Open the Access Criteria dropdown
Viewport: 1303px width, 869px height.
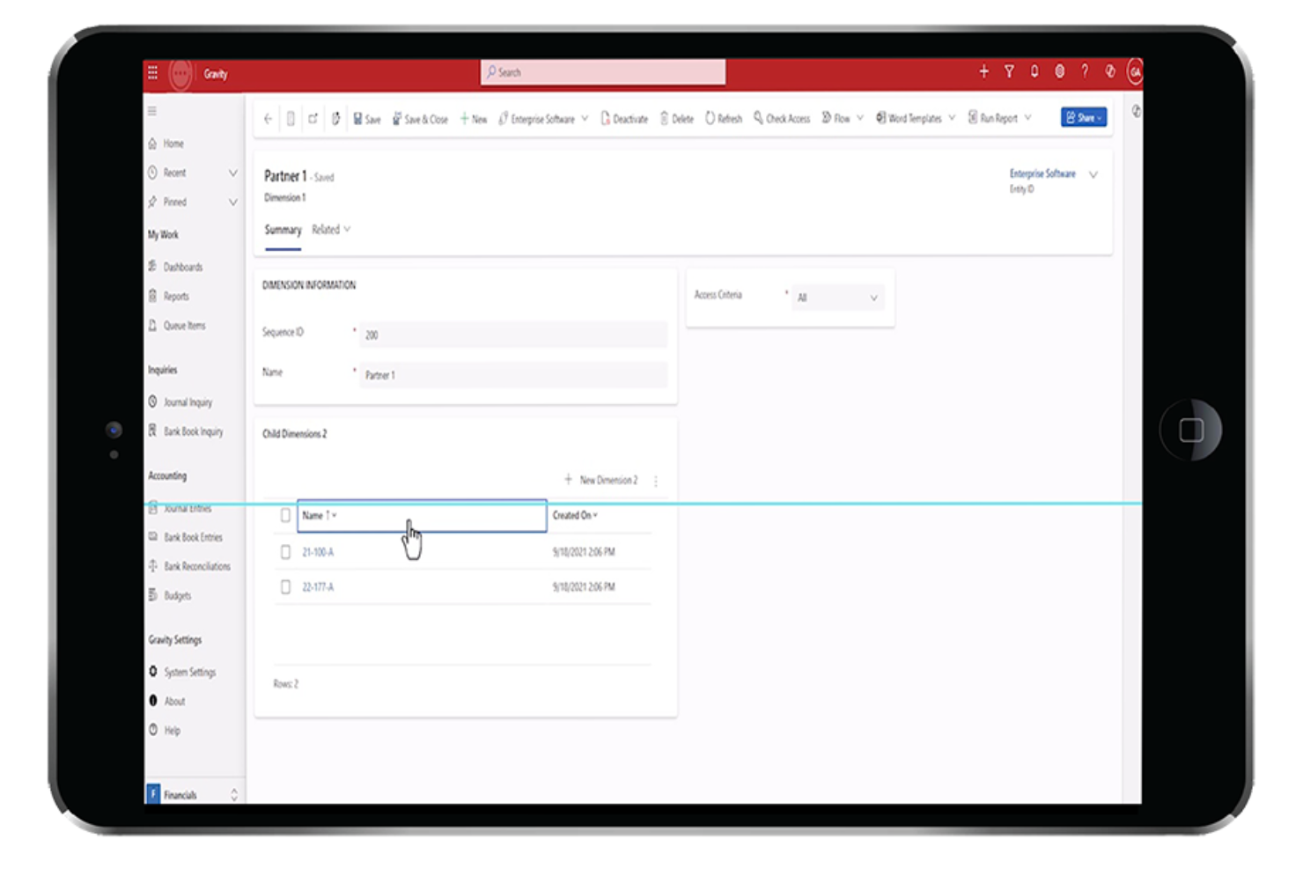click(x=837, y=298)
